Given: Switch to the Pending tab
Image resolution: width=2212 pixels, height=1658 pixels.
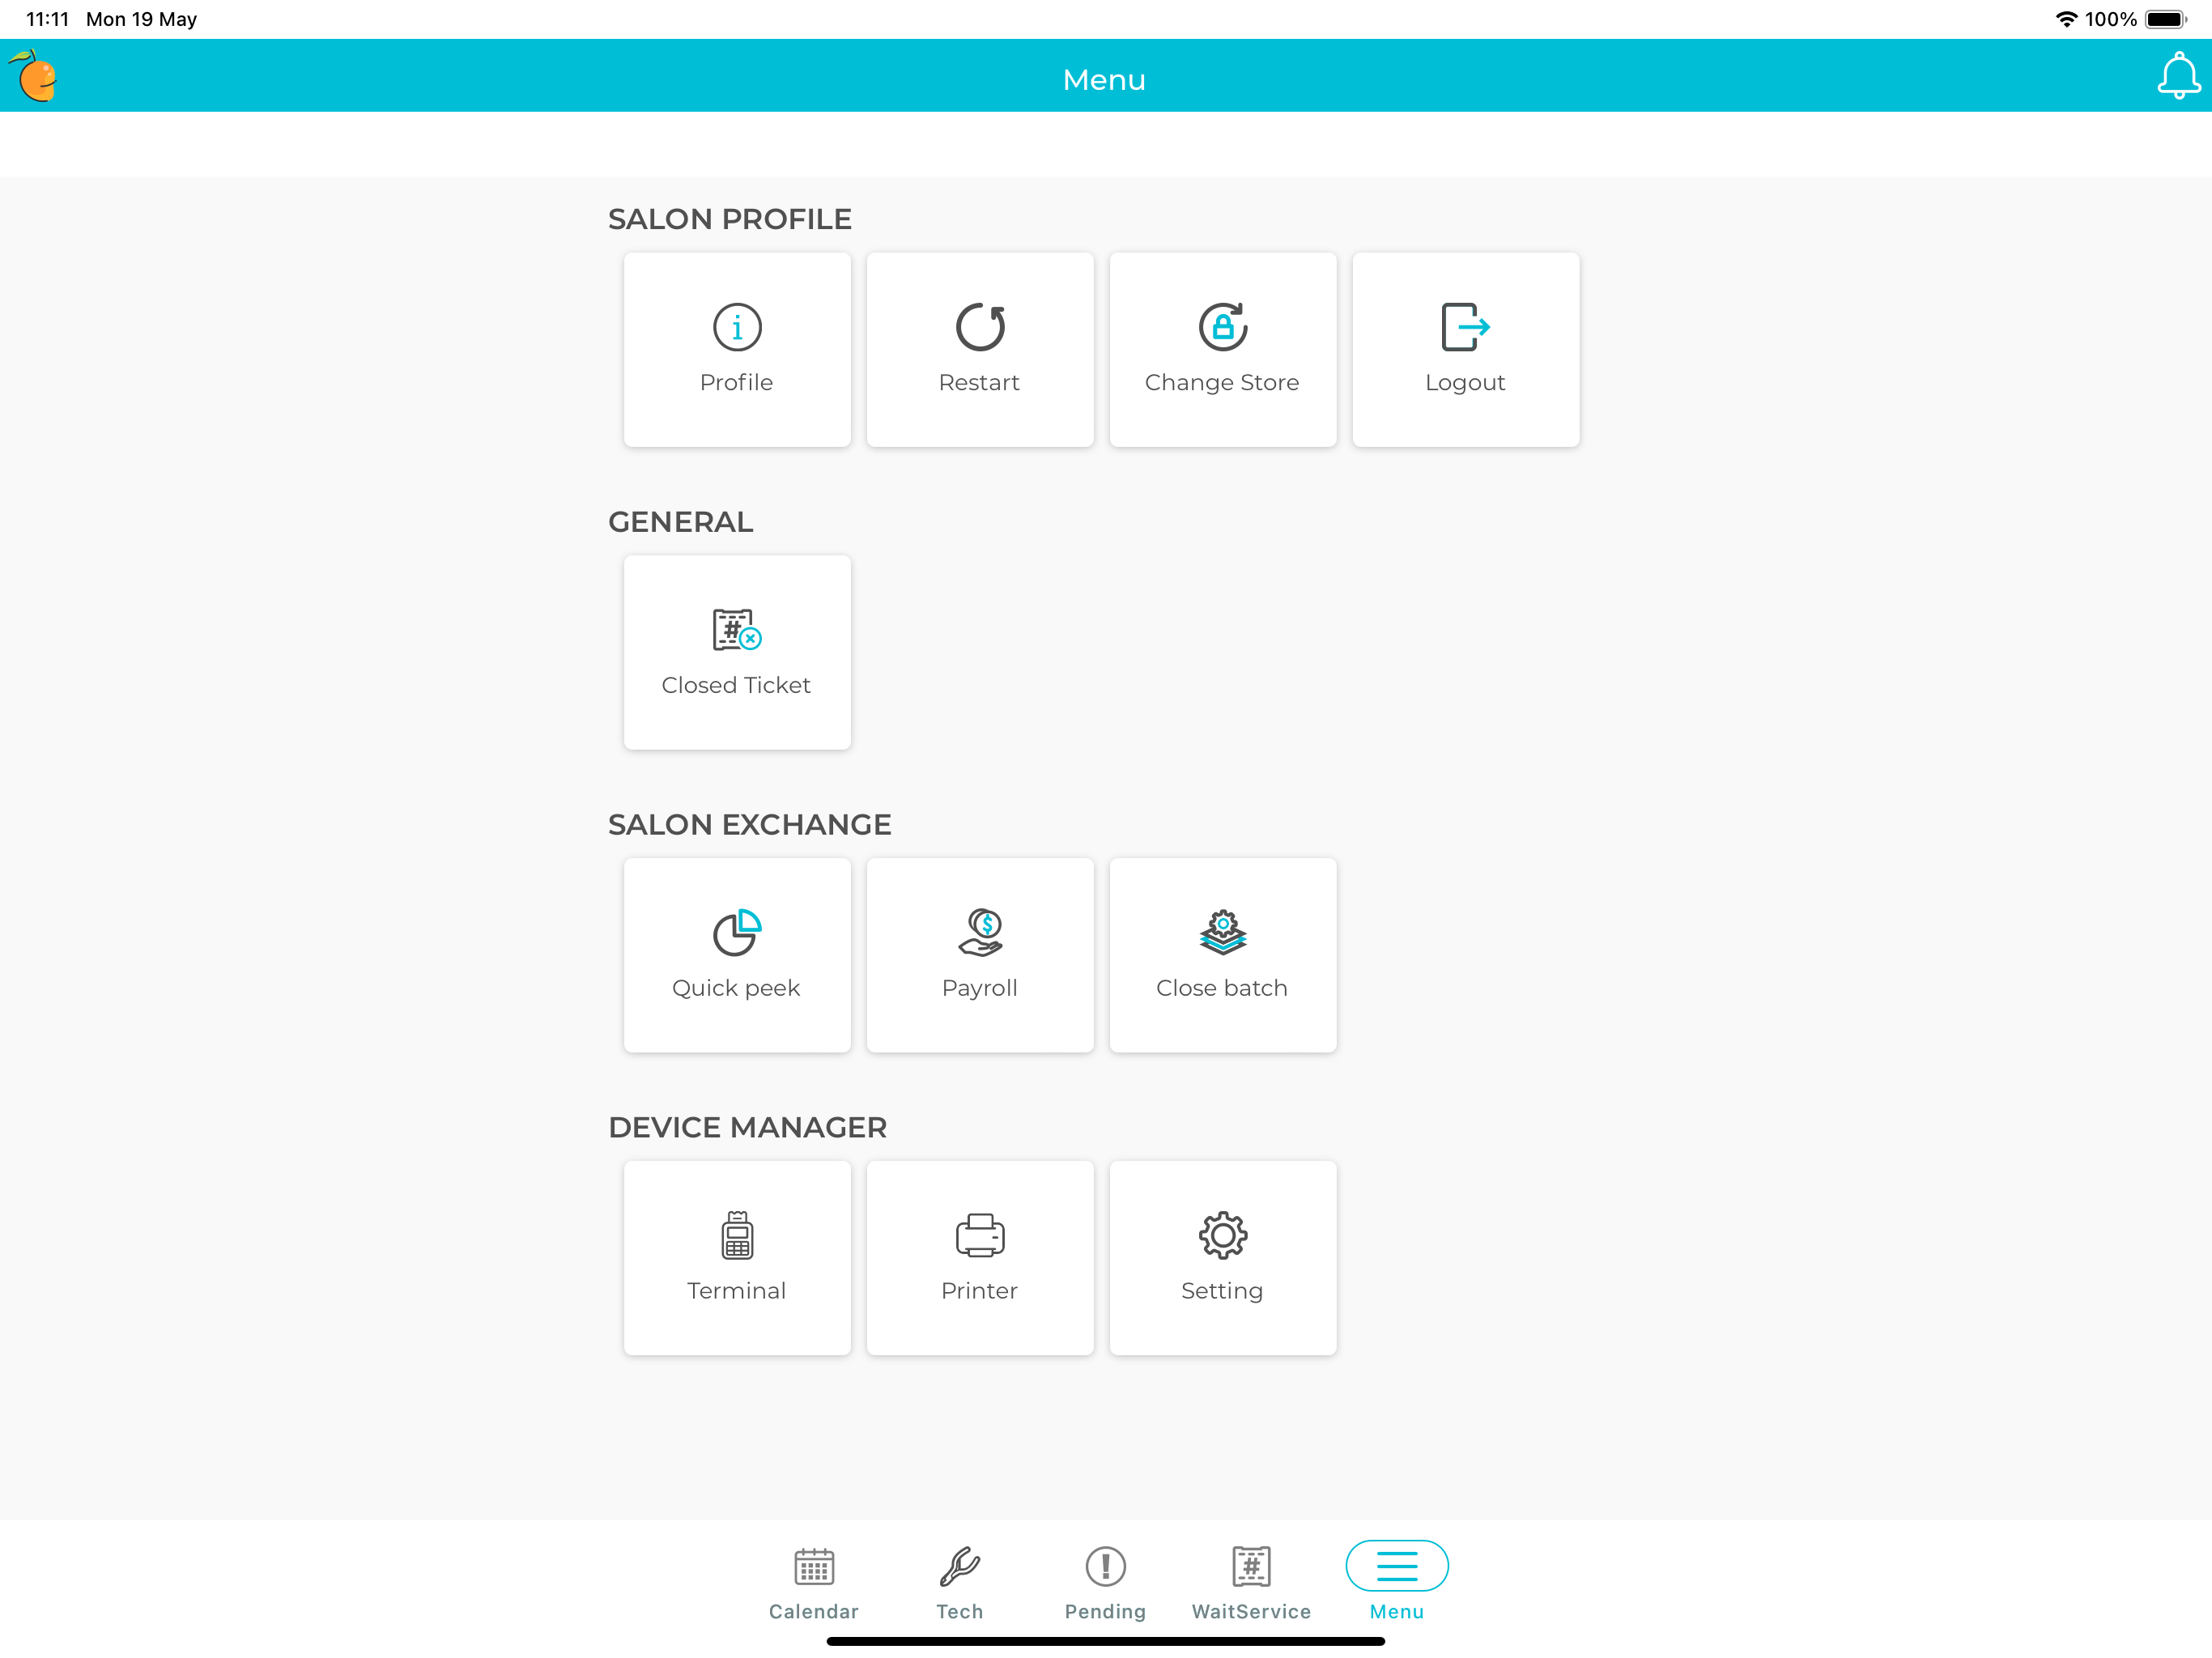Looking at the screenshot, I should point(1106,1583).
